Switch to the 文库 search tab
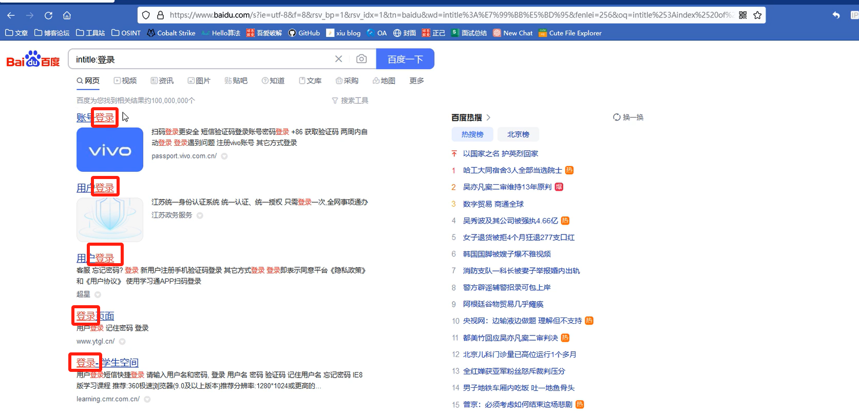This screenshot has height=416, width=859. 310,81
